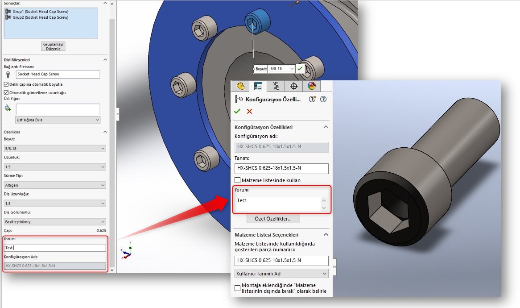Open the DimXpertManager crosshair tab

click(x=293, y=86)
